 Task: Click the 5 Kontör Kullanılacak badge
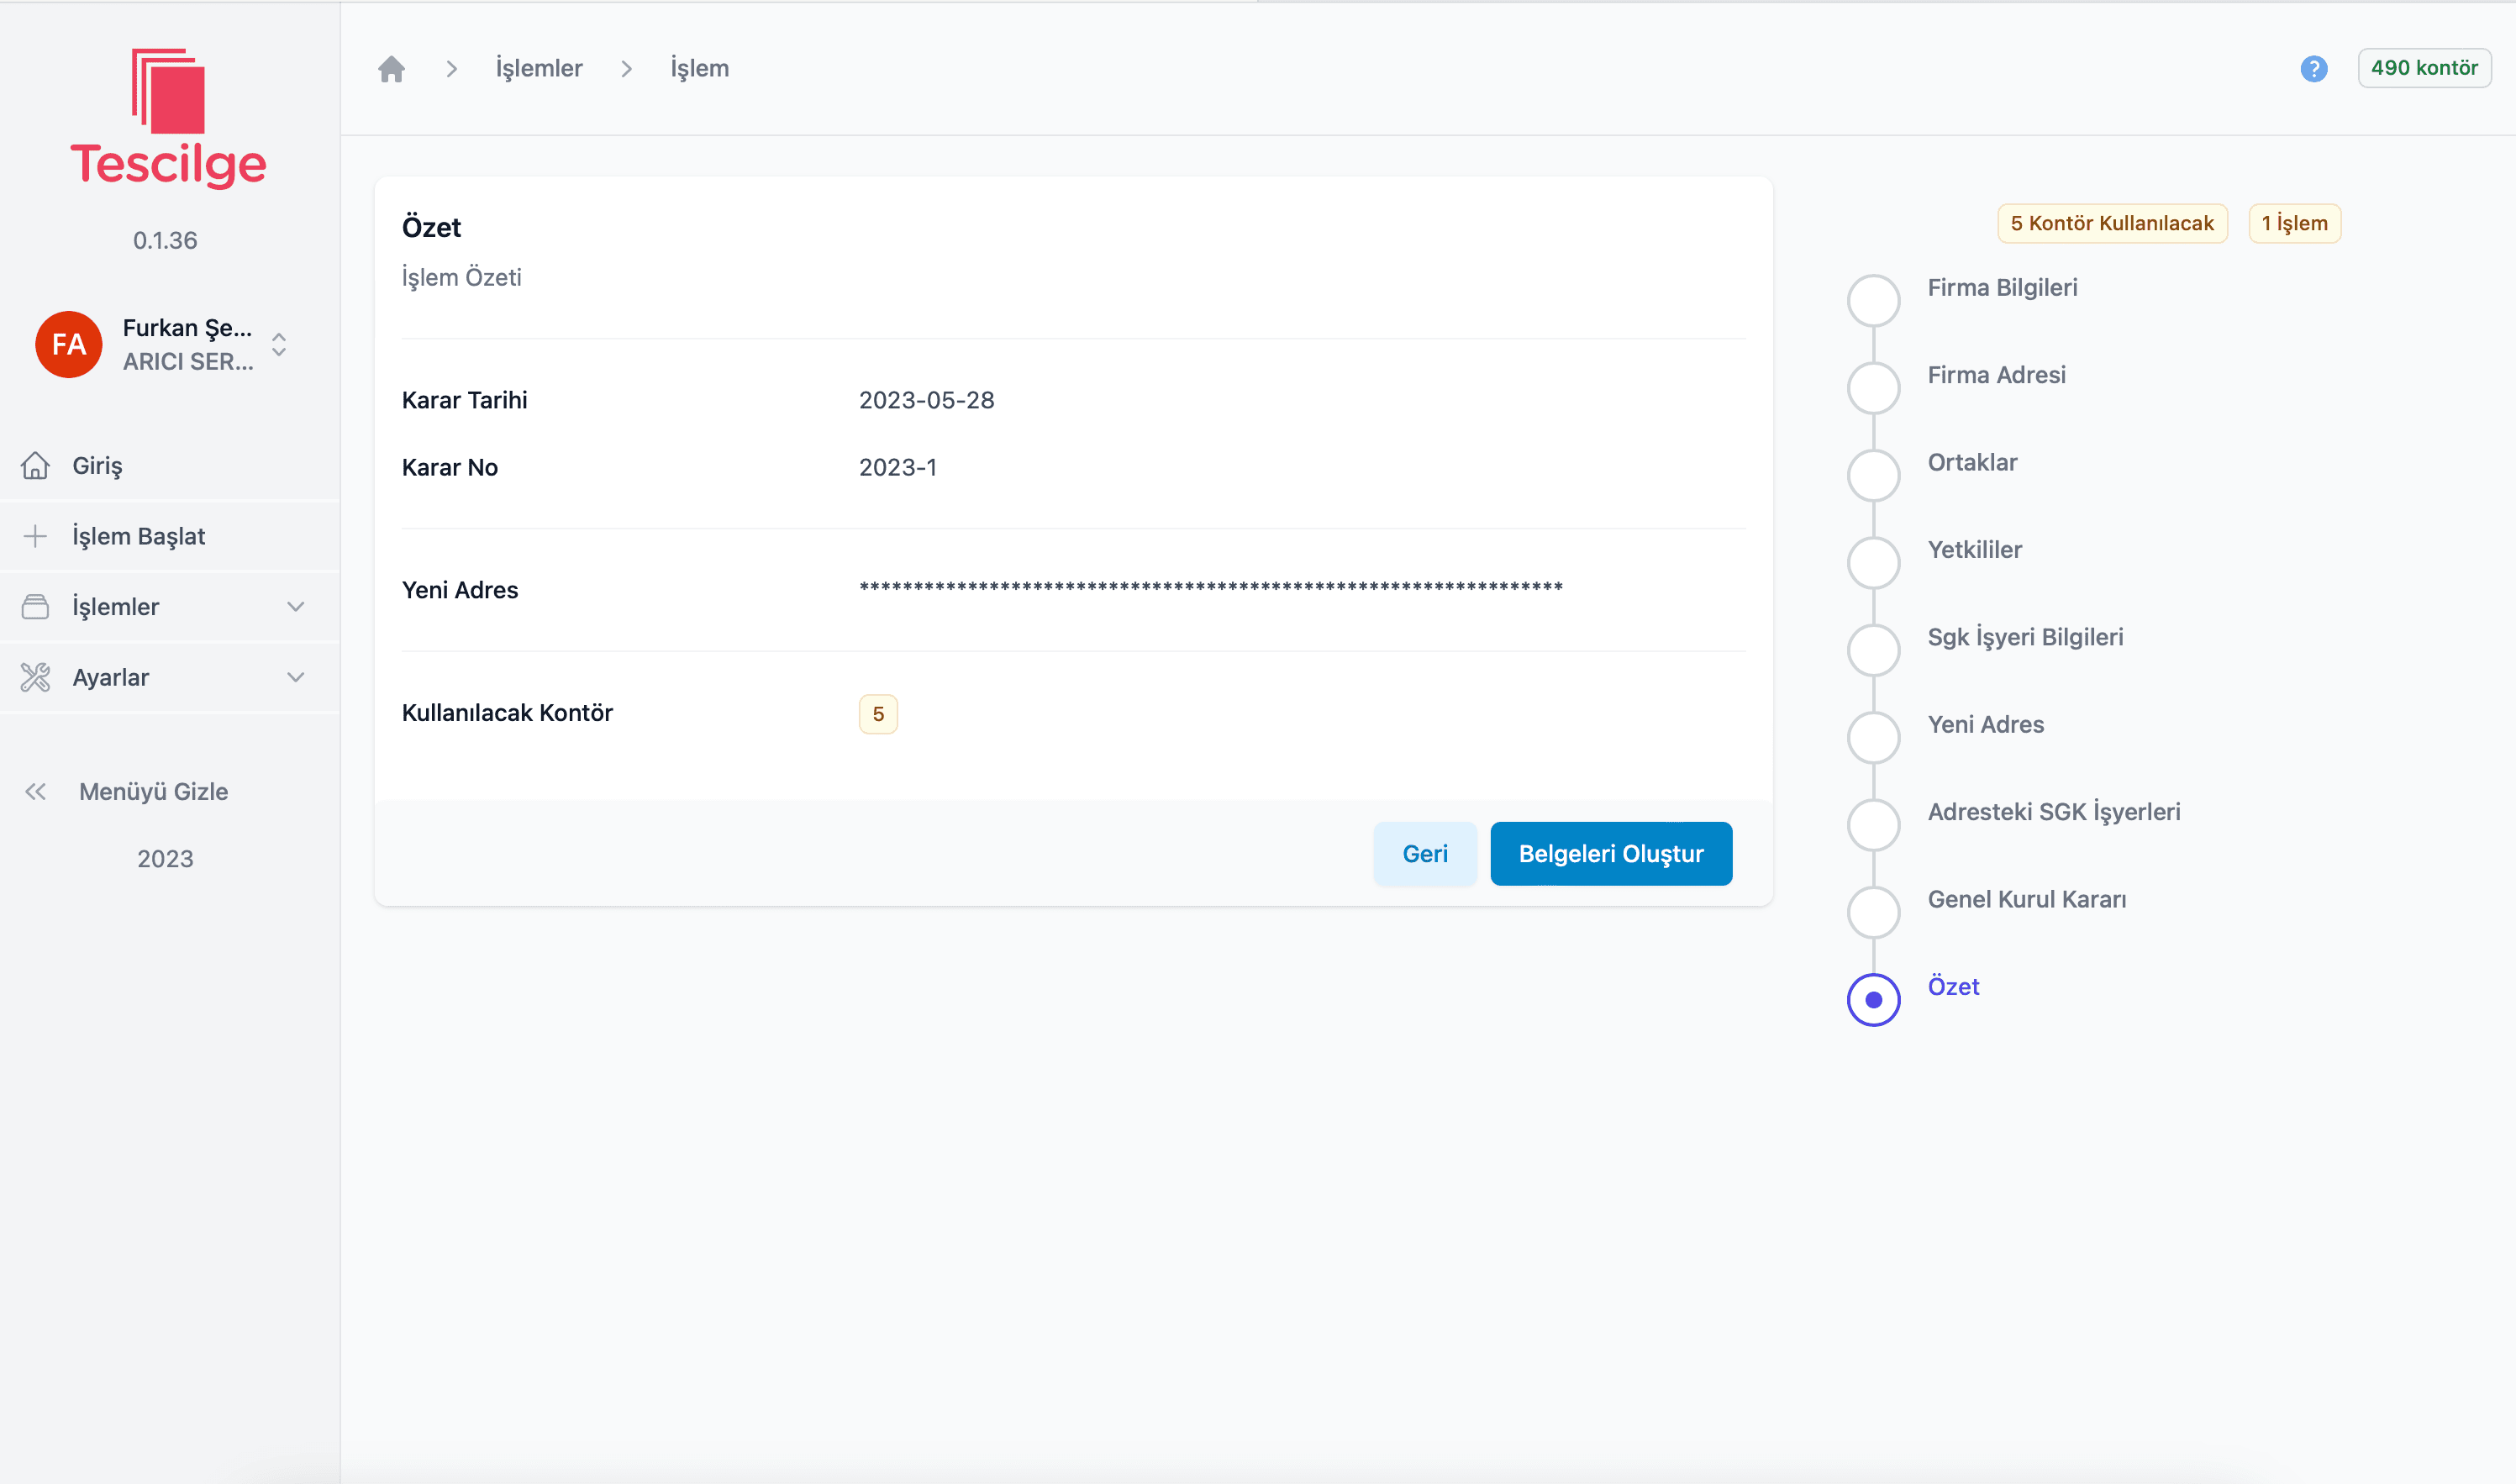tap(2111, 223)
